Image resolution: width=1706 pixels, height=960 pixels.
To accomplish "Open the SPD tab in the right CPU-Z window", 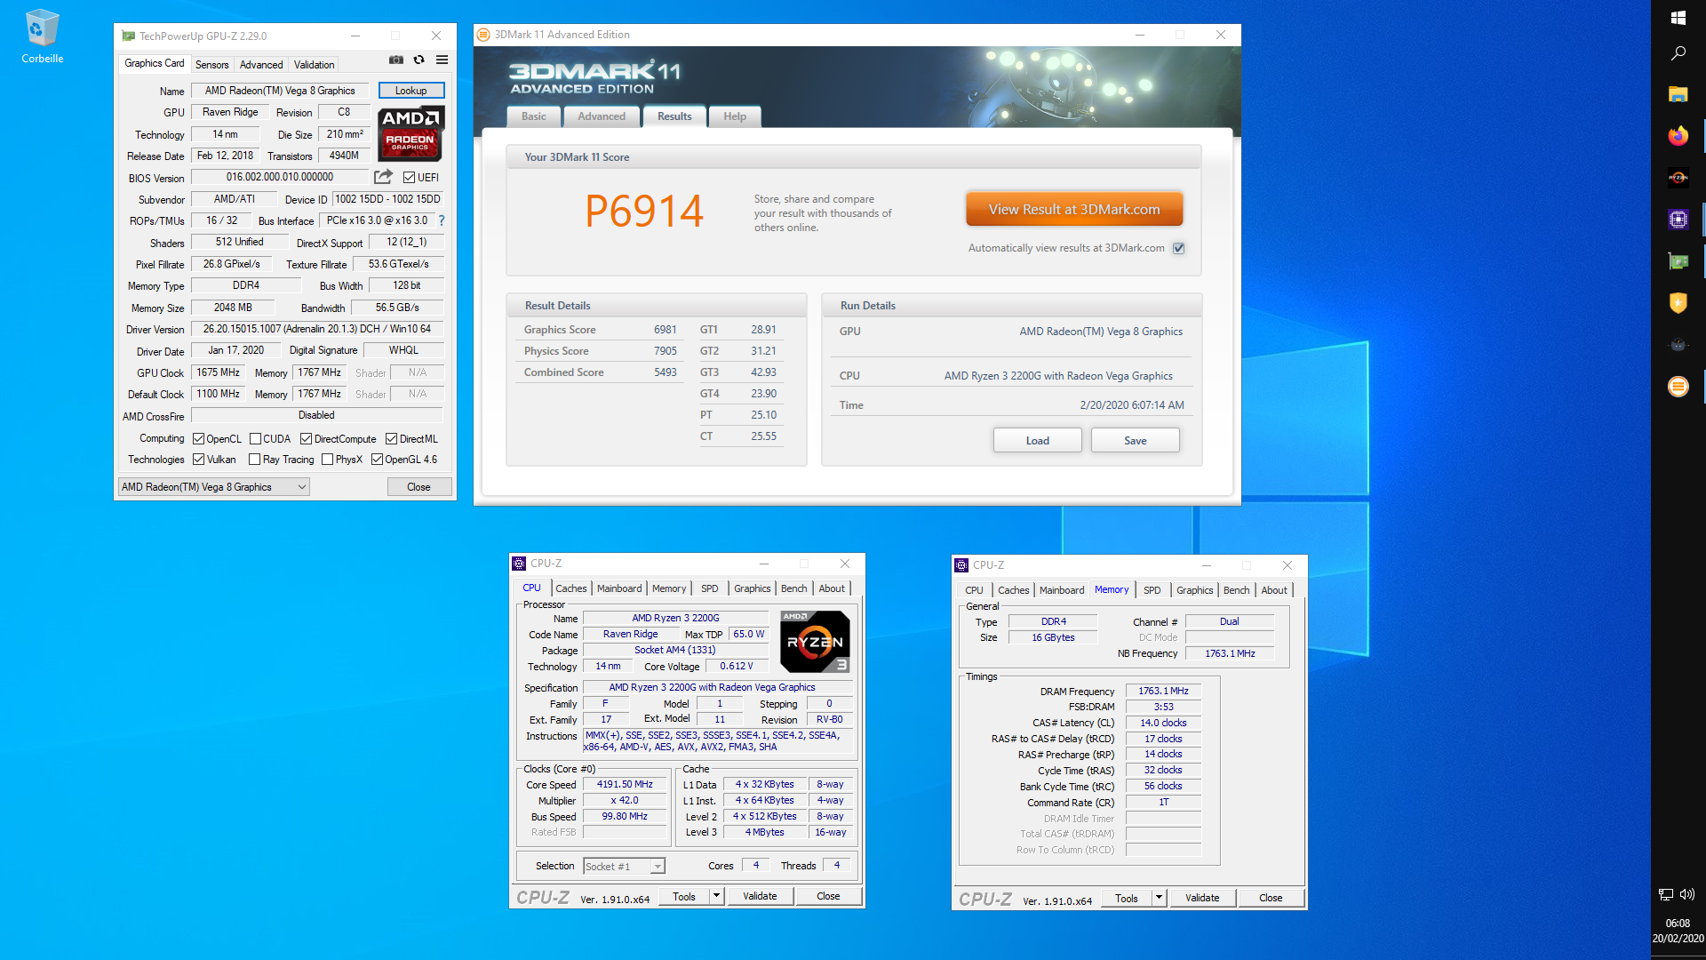I will [x=1152, y=590].
